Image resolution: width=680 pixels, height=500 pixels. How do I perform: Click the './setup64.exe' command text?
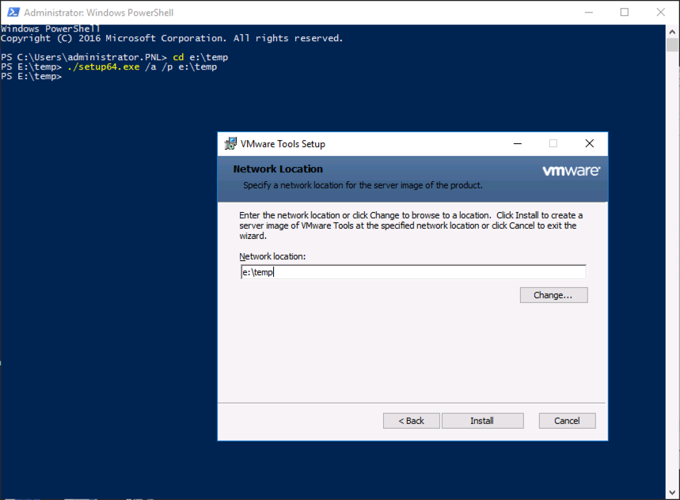pos(103,66)
